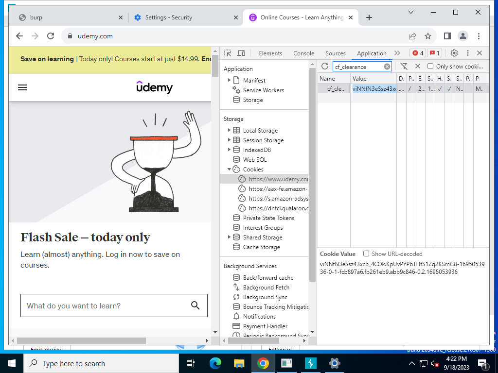Click the webpage horizontal scrollbar thumb
This screenshot has height=373, width=498.
(x=81, y=340)
